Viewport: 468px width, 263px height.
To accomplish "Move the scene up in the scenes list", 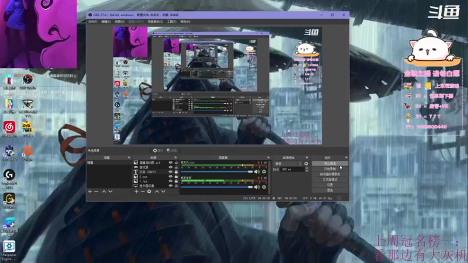I will pyautogui.click(x=104, y=192).
